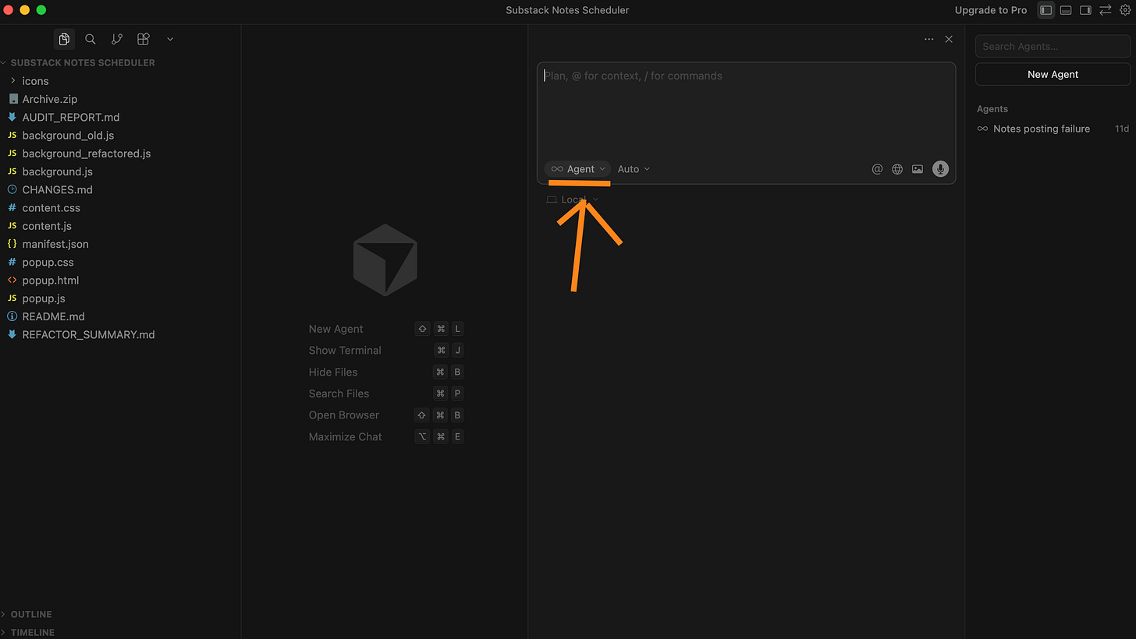1136x639 pixels.
Task: Focus the chat prompt input field
Action: pyautogui.click(x=746, y=109)
